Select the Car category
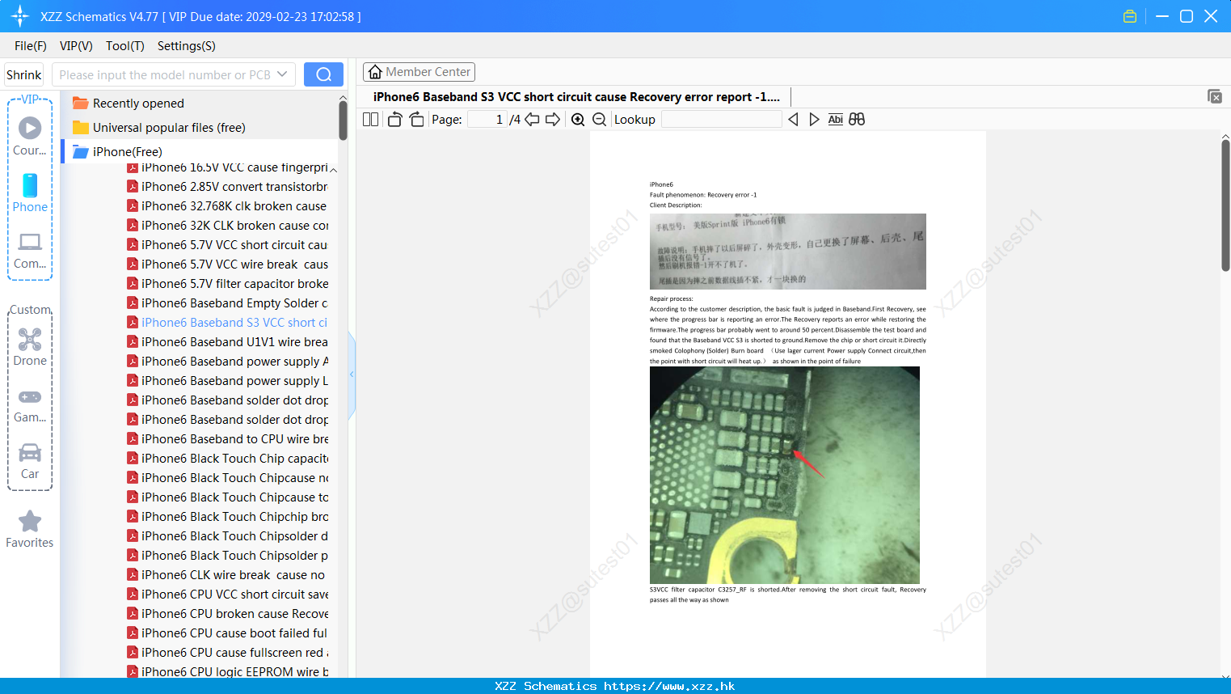This screenshot has height=694, width=1231. click(30, 461)
